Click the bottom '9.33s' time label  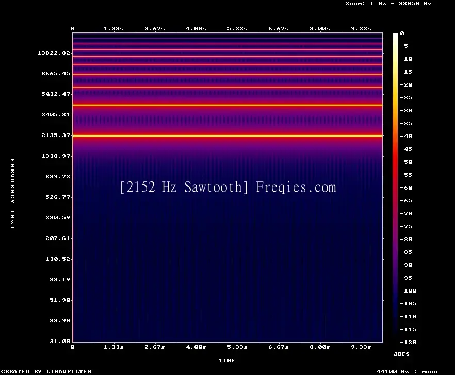361,347
